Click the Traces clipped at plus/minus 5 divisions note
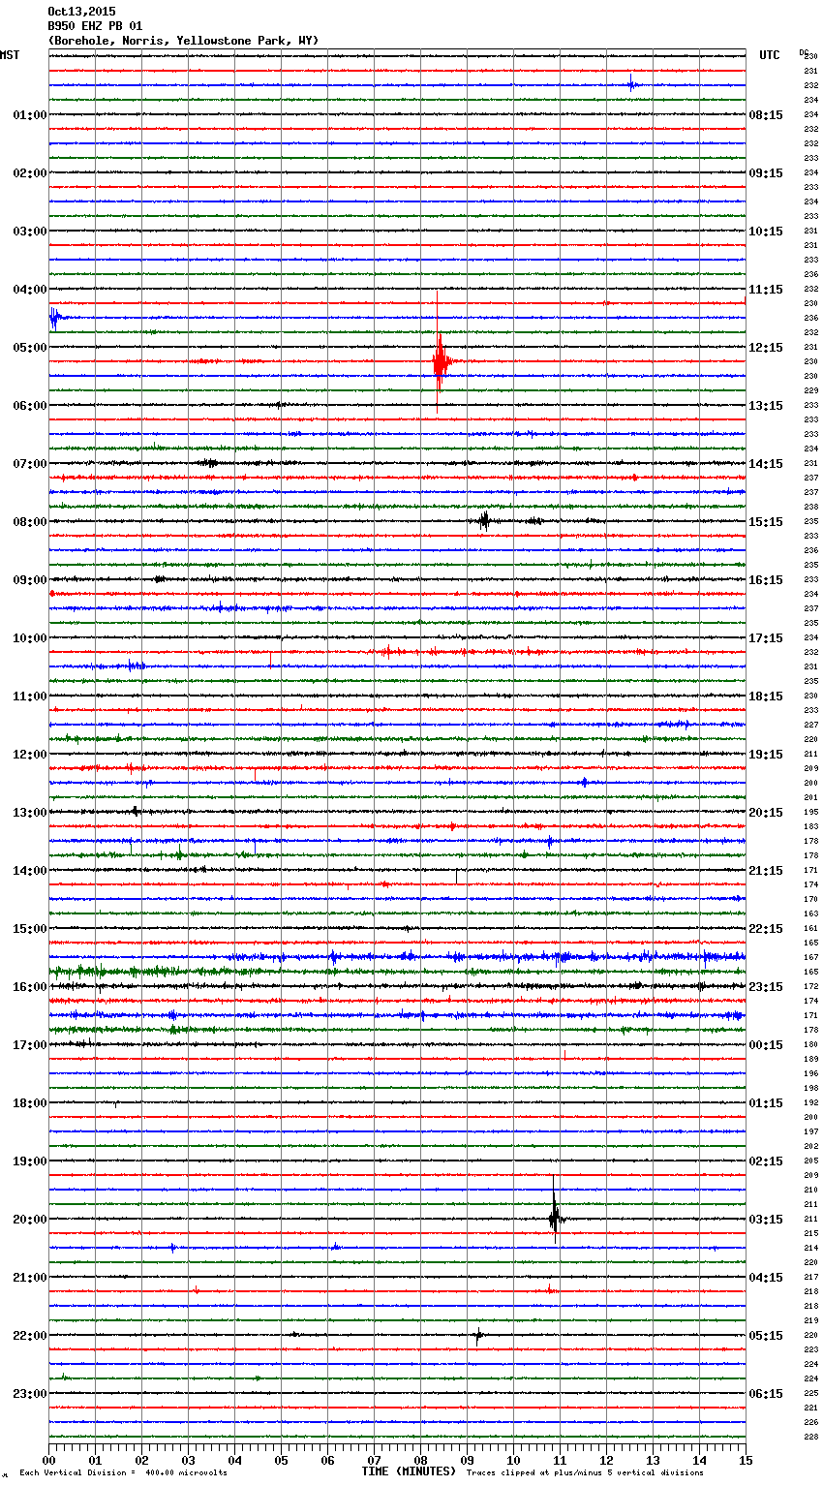This screenshot has height=1486, width=823. [x=585, y=1473]
